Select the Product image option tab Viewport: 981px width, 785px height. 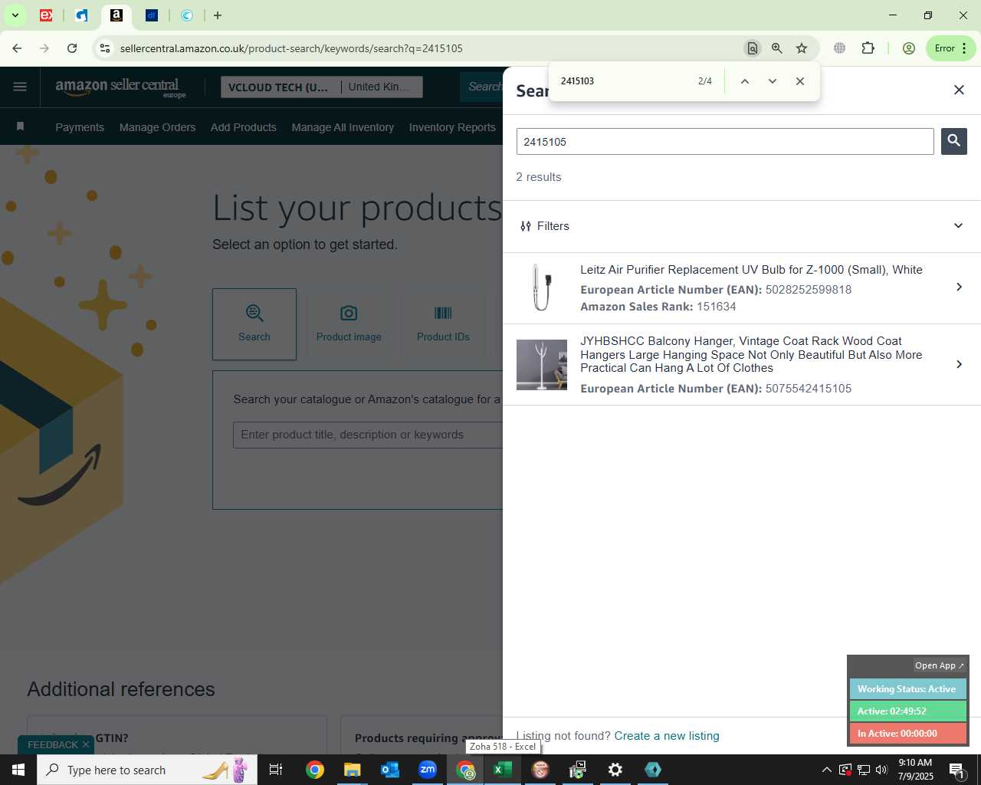(x=349, y=324)
